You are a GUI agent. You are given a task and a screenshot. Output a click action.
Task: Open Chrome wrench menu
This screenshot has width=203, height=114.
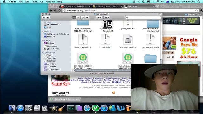(201, 10)
